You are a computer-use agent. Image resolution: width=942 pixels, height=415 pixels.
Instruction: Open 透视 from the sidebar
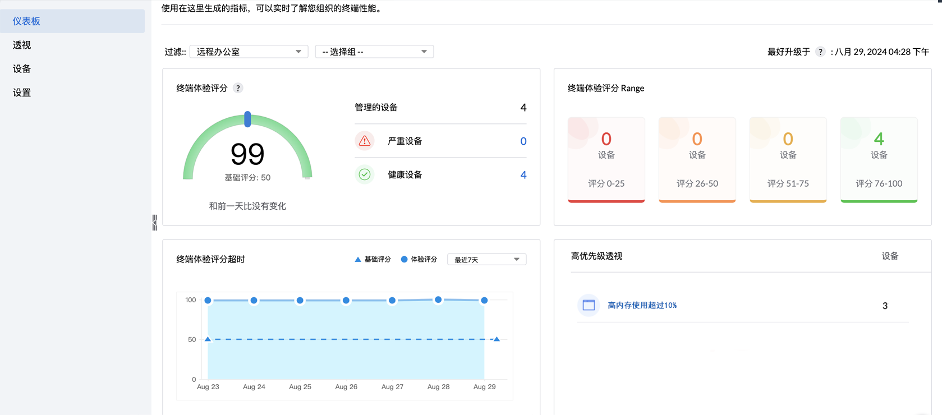click(22, 45)
